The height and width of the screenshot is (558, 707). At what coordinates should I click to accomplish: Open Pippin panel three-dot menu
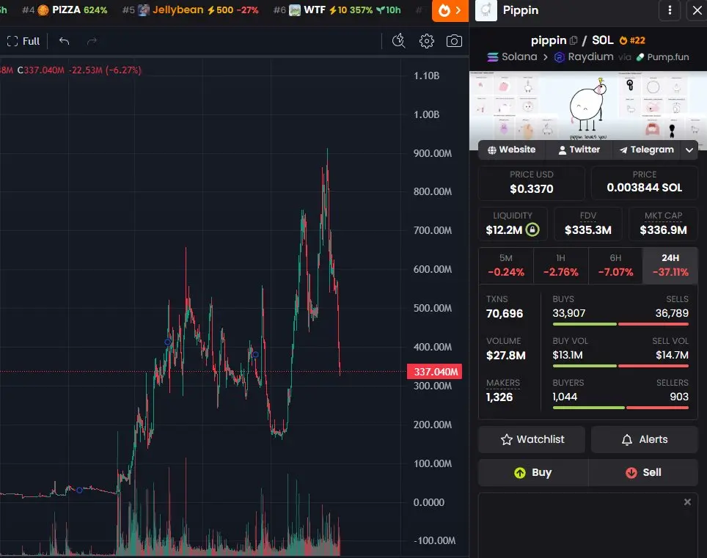click(x=670, y=10)
